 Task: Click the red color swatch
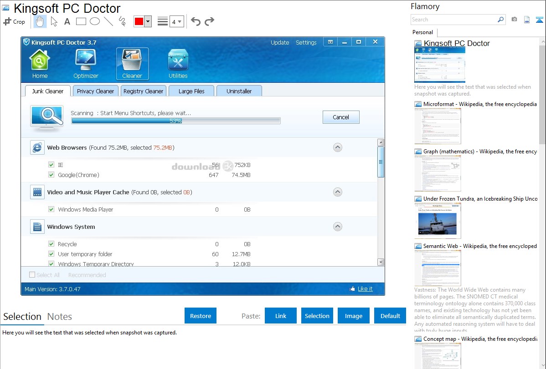click(x=139, y=21)
